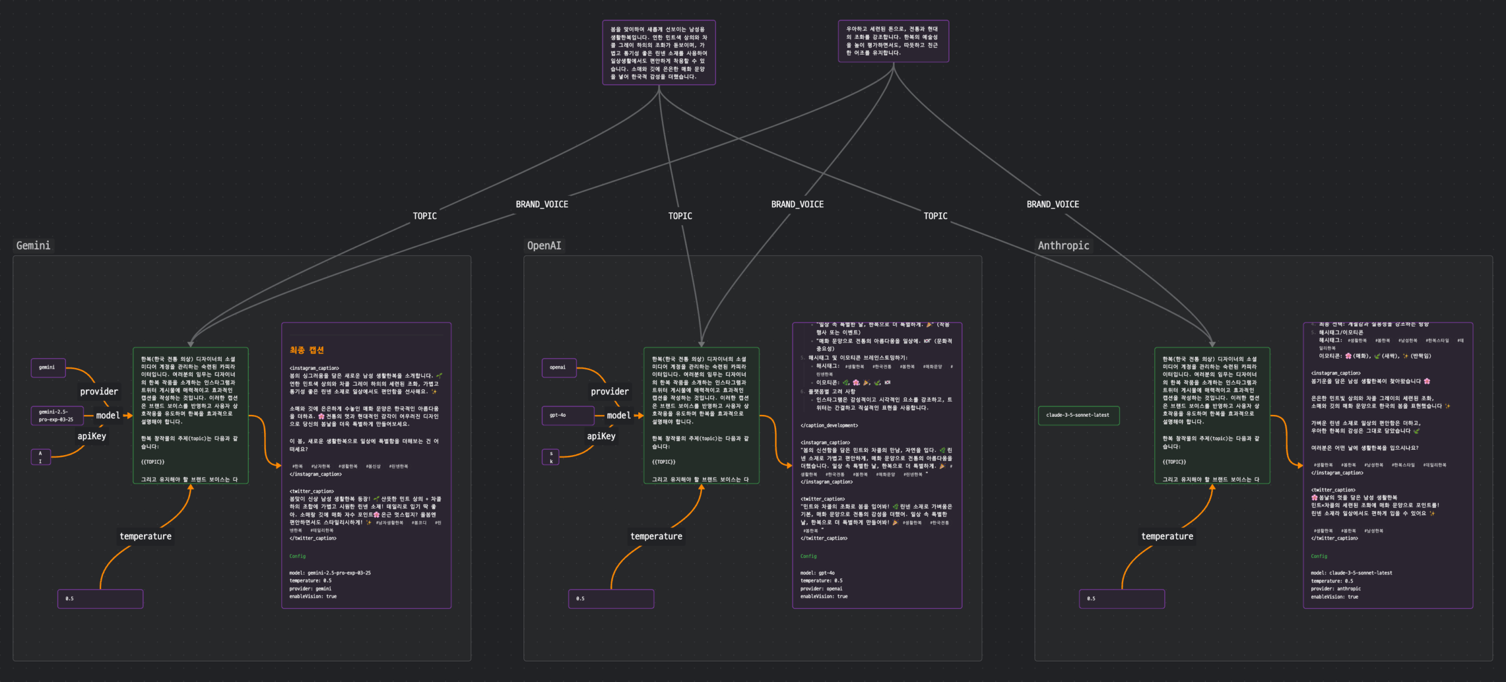
Task: Select the Anthropic group label
Action: 1063,246
